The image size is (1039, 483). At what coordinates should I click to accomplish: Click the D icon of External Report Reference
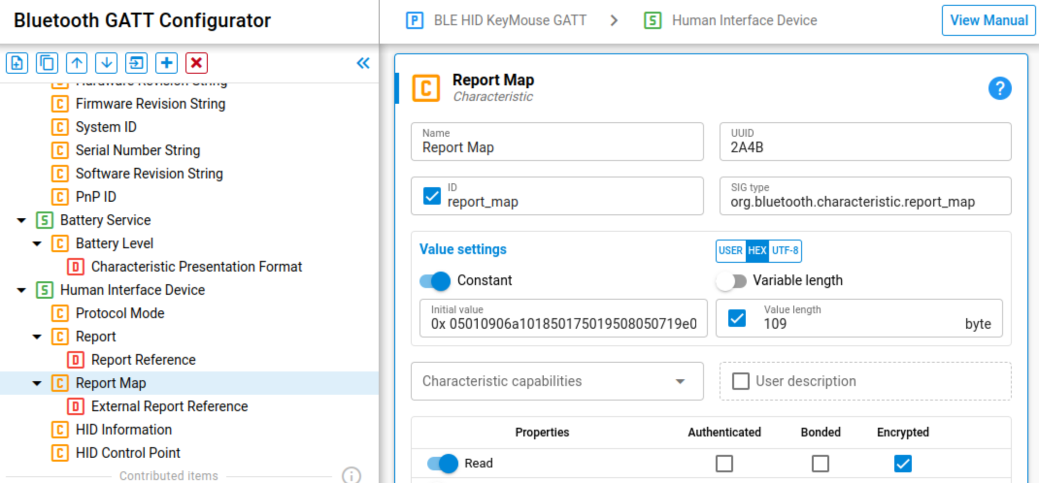[75, 406]
